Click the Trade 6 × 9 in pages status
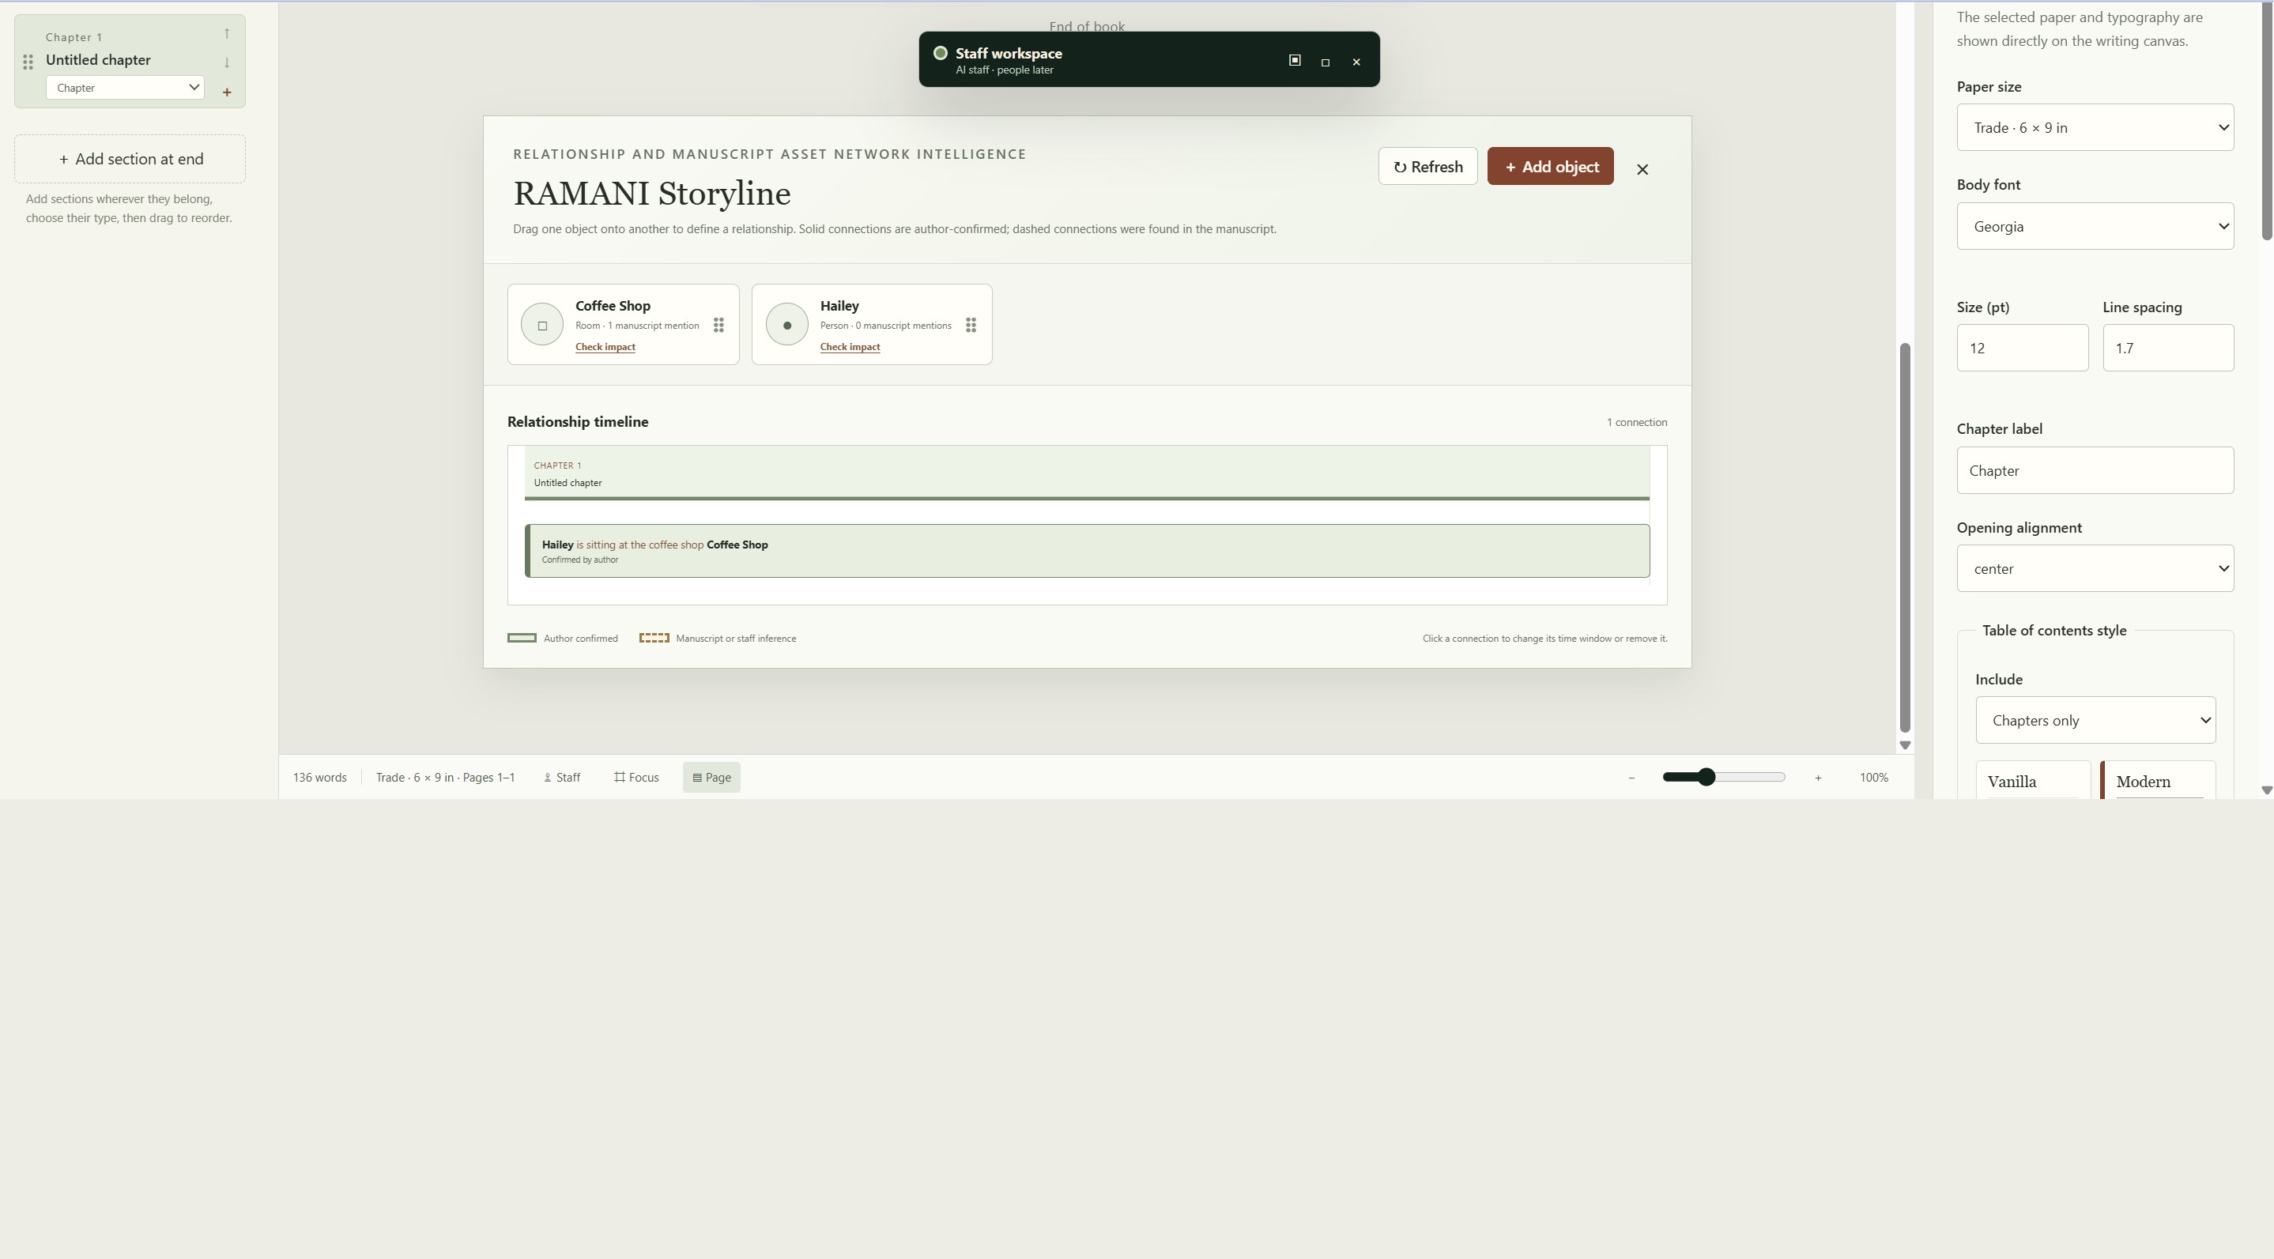Viewport: 2274px width, 1259px height. click(x=445, y=778)
